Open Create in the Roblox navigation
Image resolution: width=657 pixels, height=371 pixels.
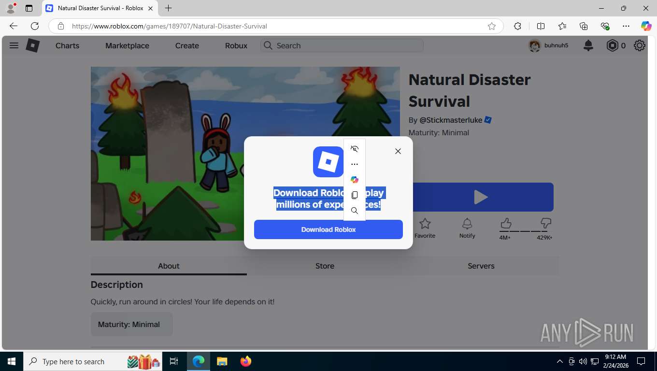pos(187,45)
